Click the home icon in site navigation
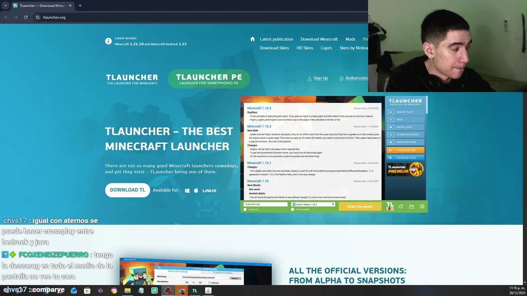 click(x=252, y=39)
